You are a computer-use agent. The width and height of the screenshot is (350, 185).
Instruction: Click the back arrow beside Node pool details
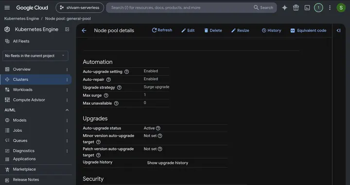click(84, 30)
